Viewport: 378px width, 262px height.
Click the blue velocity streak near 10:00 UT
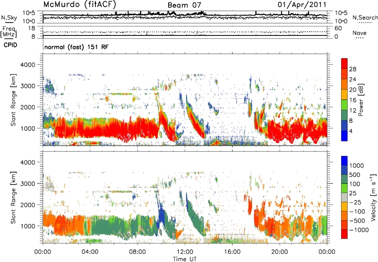(x=162, y=215)
